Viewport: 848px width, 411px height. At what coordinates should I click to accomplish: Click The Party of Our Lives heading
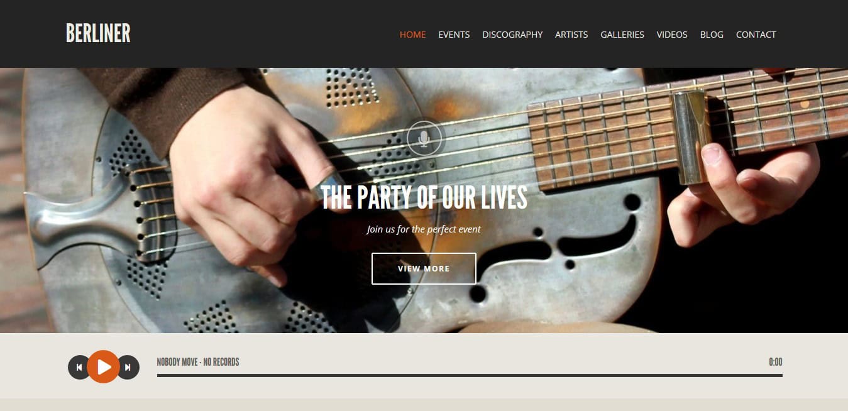click(424, 197)
